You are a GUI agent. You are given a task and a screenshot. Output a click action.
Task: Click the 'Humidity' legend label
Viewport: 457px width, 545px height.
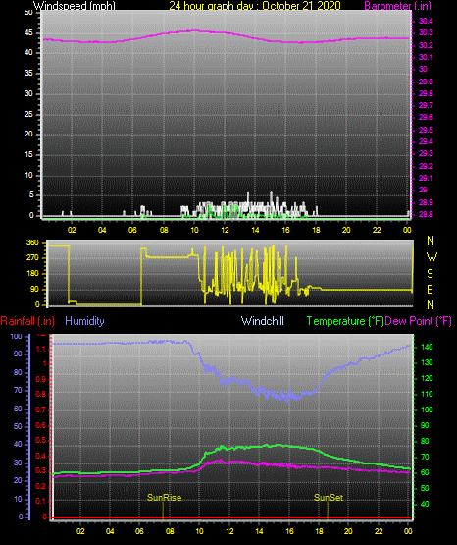pos(84,321)
